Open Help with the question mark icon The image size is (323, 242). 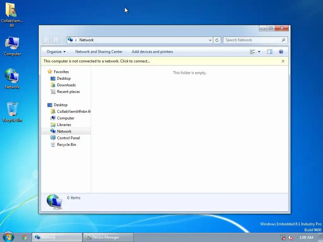coord(281,52)
